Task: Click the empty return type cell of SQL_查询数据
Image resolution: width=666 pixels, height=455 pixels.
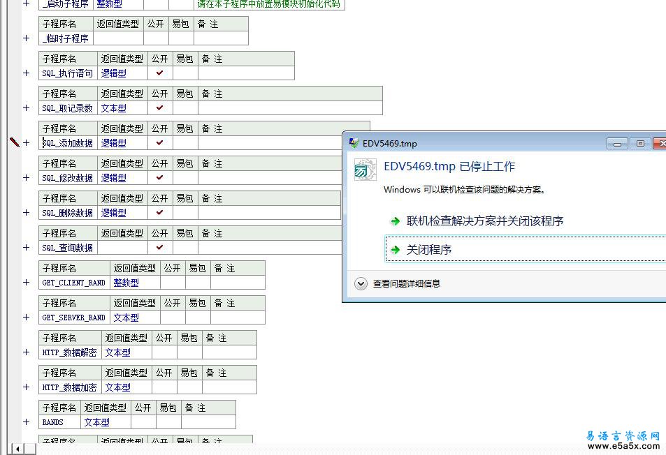Action: (122, 247)
